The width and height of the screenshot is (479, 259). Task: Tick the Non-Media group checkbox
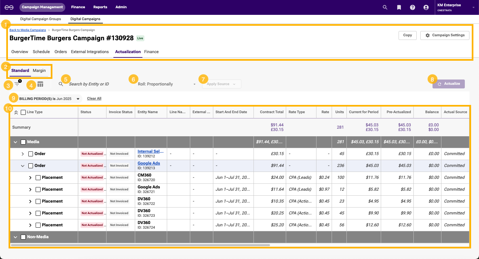23,237
